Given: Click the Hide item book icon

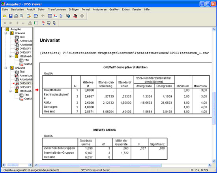Looking at the screenshot, I should click(x=36, y=23).
